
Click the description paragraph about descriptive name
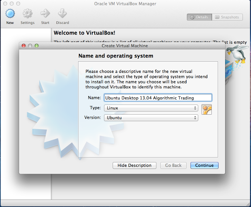point(147,79)
